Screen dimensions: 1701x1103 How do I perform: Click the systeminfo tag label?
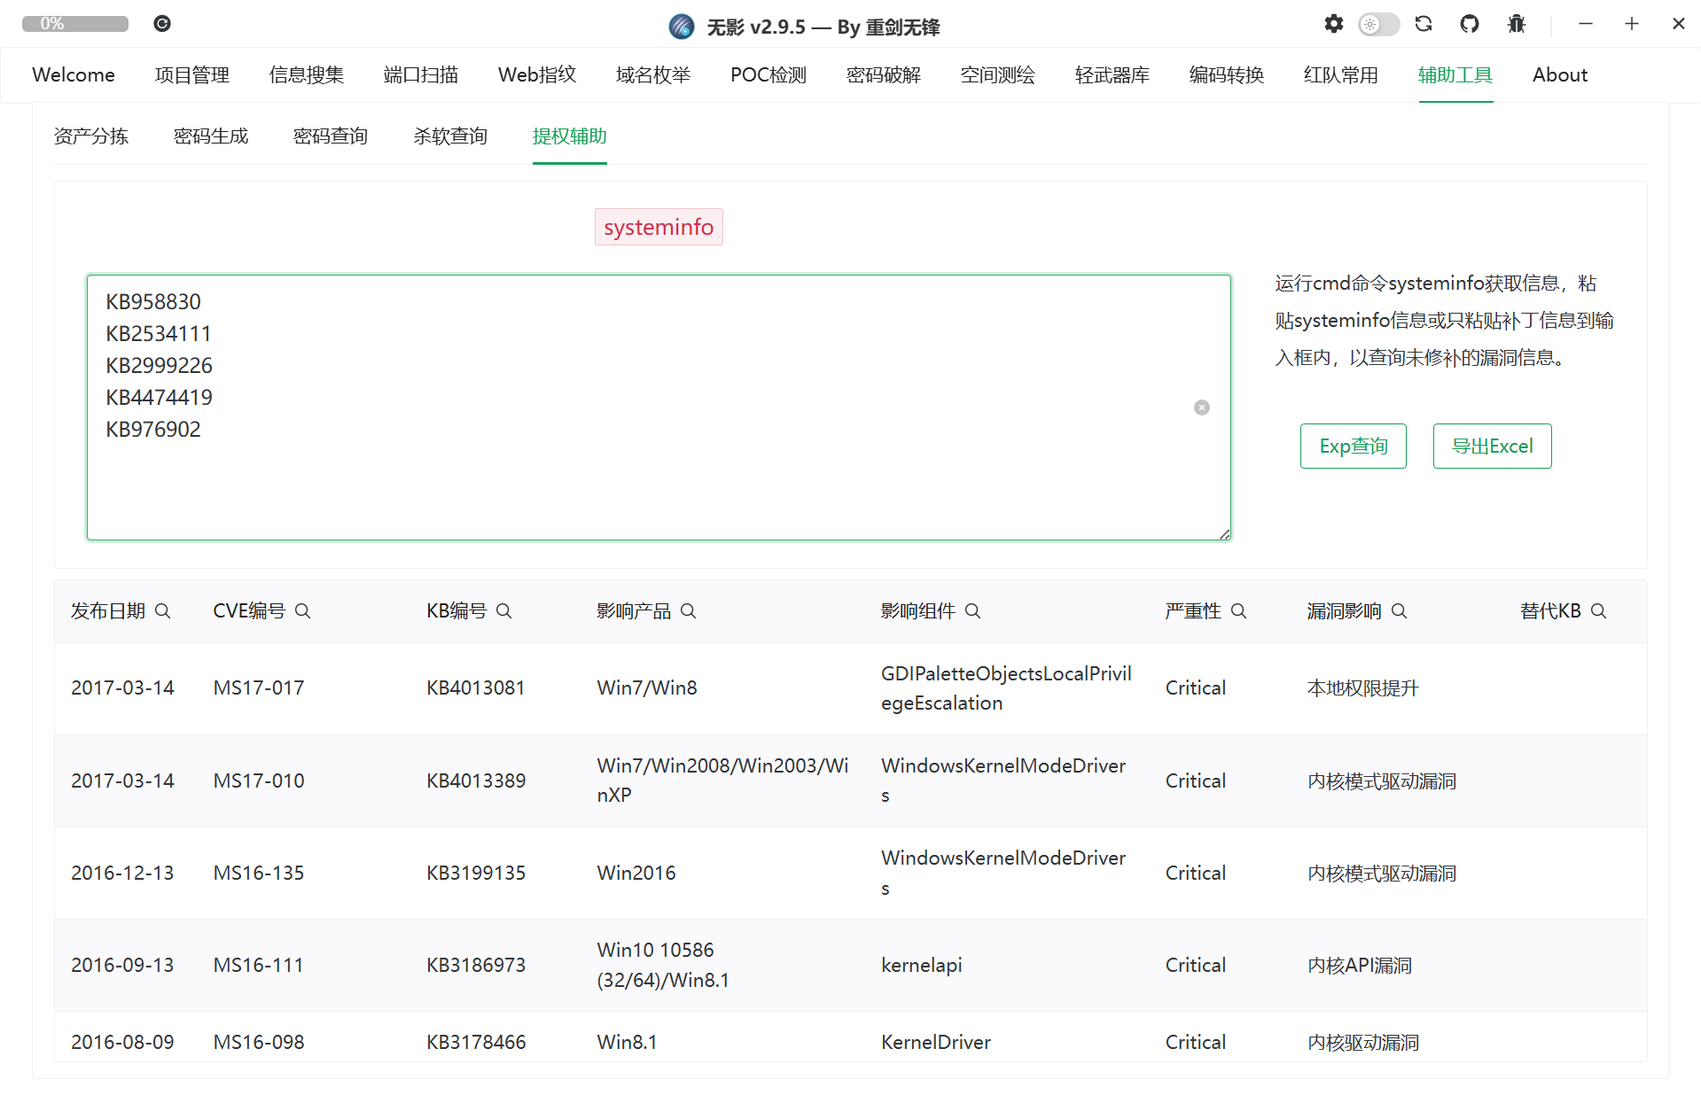[x=659, y=228]
